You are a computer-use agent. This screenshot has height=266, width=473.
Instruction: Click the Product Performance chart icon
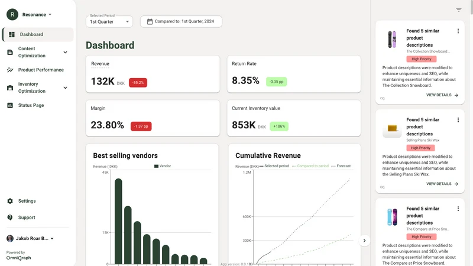tap(10, 70)
